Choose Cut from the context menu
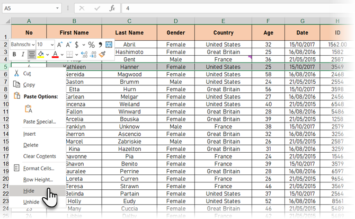 pos(38,73)
